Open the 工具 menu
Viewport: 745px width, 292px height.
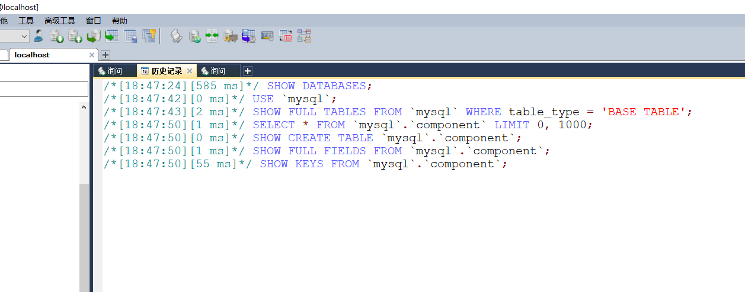pyautogui.click(x=26, y=21)
